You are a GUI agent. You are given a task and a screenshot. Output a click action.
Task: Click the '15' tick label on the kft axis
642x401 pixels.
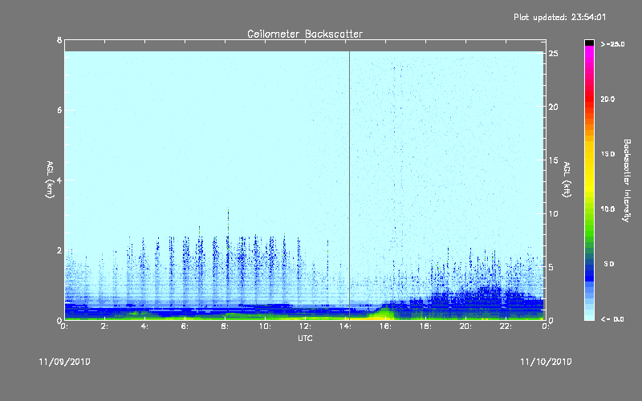[554, 160]
